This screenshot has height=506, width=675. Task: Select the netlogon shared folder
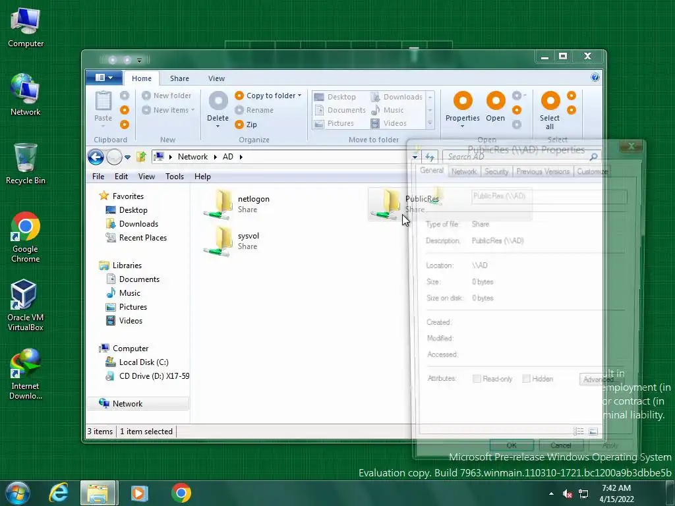coord(237,204)
